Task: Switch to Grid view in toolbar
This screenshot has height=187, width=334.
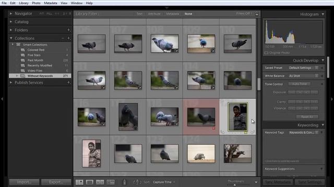Action: point(79,182)
